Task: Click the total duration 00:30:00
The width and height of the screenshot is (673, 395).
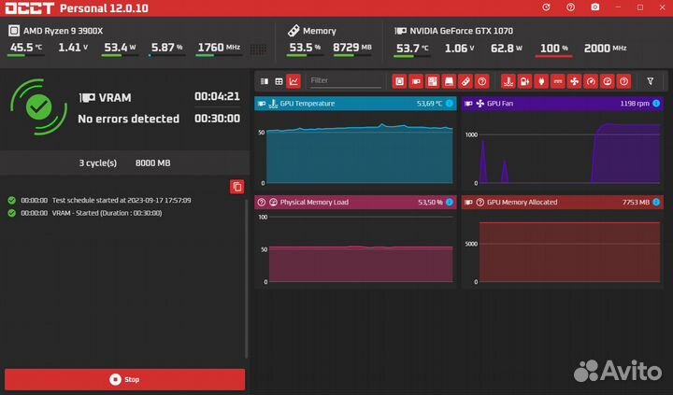Action: pyautogui.click(x=217, y=119)
